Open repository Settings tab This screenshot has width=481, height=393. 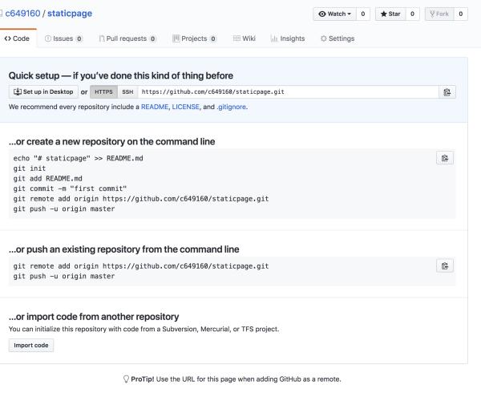pyautogui.click(x=338, y=38)
